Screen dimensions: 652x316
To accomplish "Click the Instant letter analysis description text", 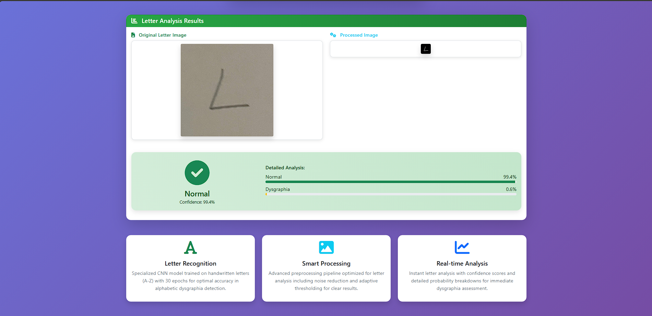I will (462, 281).
